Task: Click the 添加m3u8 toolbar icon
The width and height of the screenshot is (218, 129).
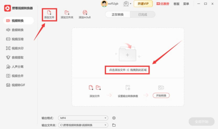Action: pyautogui.click(x=85, y=12)
